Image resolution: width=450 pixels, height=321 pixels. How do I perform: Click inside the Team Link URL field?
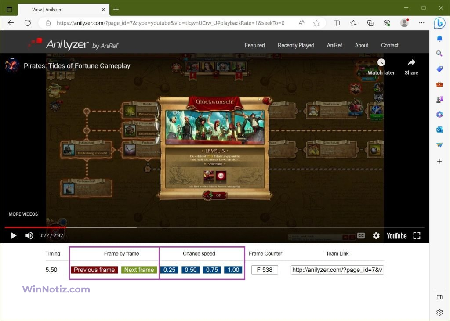(x=337, y=270)
